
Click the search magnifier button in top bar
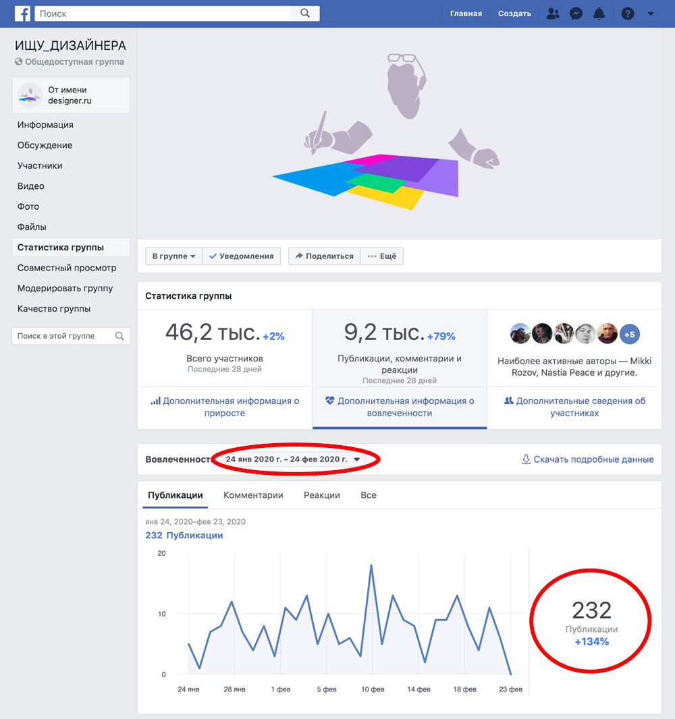(304, 13)
